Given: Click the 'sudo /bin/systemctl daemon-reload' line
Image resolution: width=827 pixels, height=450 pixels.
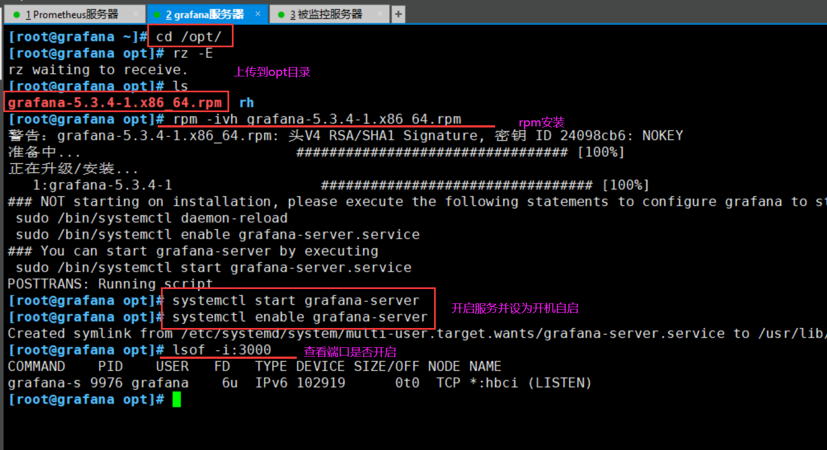Looking at the screenshot, I should coord(152,218).
